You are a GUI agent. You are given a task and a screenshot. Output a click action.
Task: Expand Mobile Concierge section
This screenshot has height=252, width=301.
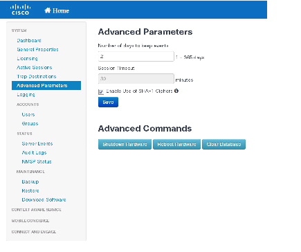(30, 221)
